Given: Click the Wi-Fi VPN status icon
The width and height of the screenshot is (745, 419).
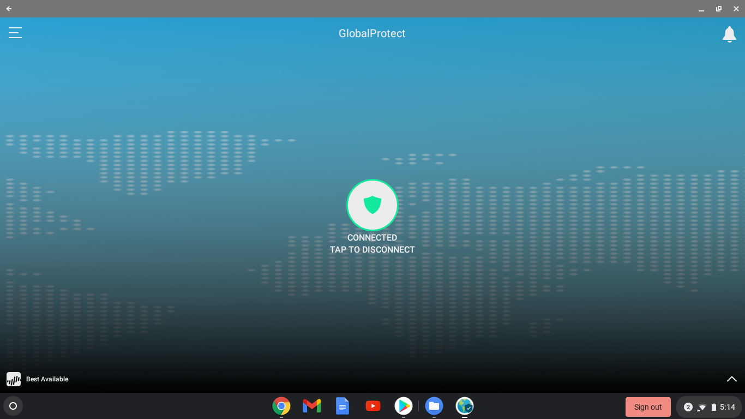Looking at the screenshot, I should (701, 407).
